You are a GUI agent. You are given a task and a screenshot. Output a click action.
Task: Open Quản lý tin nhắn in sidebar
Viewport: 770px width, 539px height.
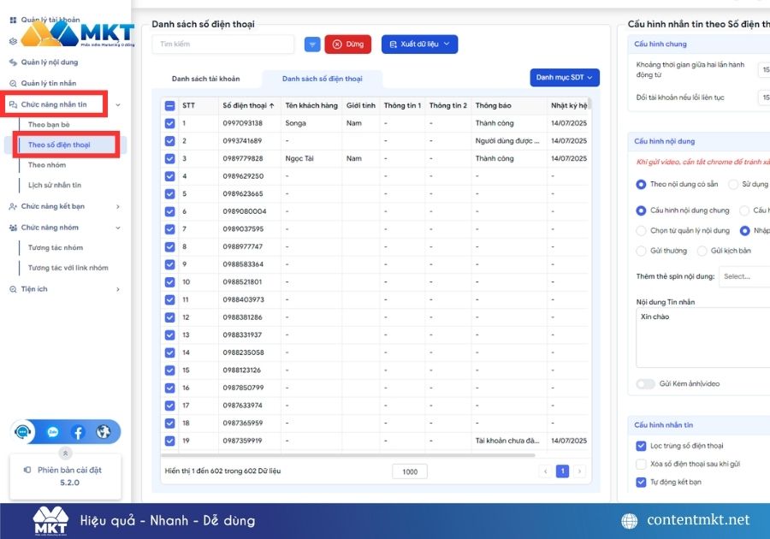48,83
